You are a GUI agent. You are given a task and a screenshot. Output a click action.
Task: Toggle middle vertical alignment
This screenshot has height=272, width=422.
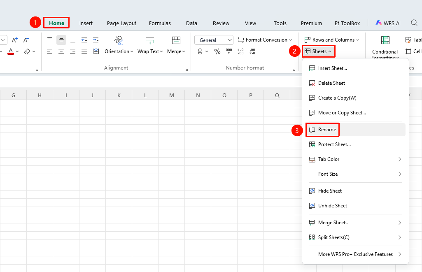point(61,40)
